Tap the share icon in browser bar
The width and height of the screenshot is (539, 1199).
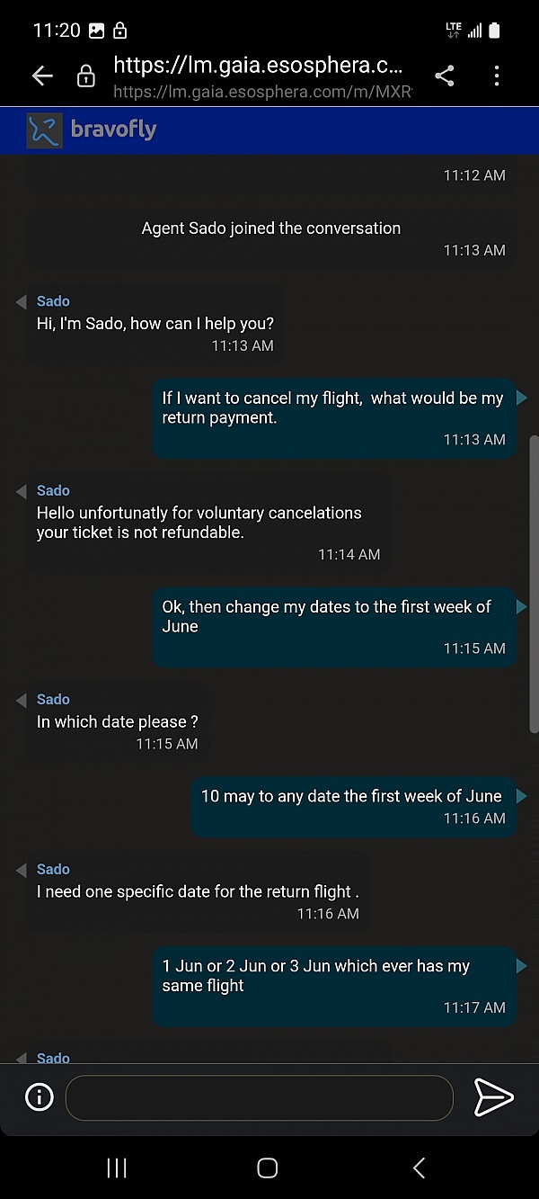pos(445,76)
